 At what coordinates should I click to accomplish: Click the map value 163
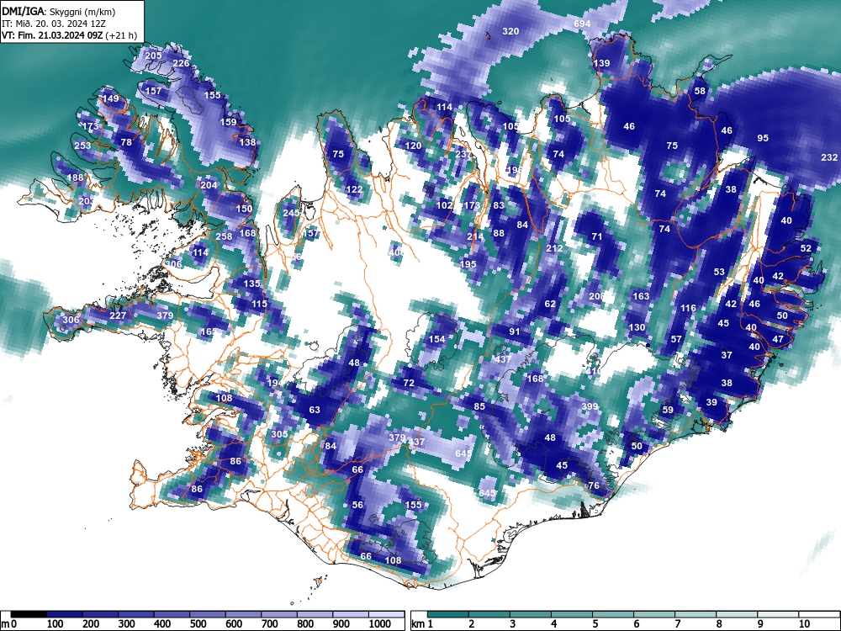tap(641, 296)
